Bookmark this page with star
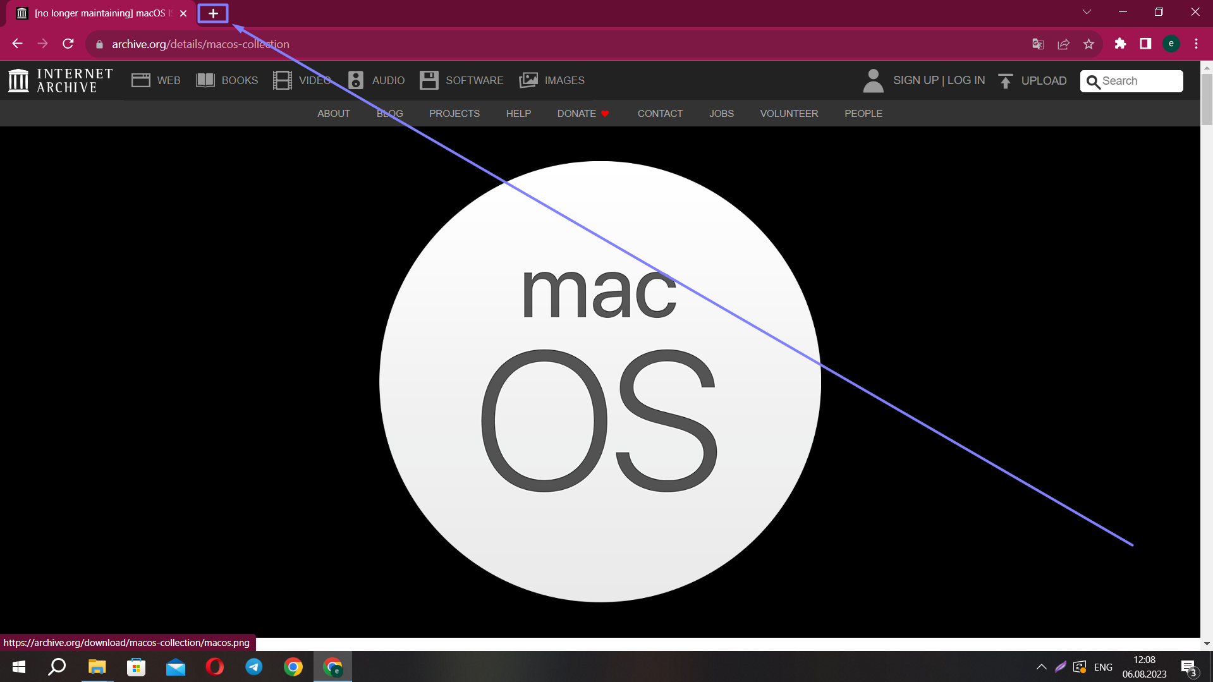 [1088, 44]
